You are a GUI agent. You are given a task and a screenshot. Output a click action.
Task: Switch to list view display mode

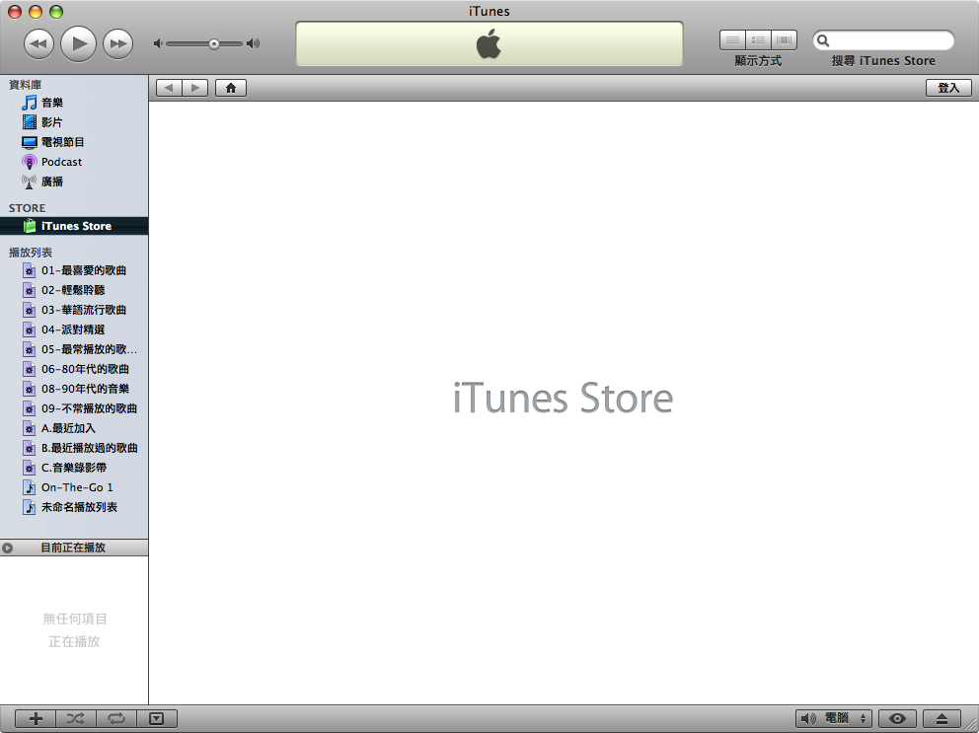click(x=732, y=40)
